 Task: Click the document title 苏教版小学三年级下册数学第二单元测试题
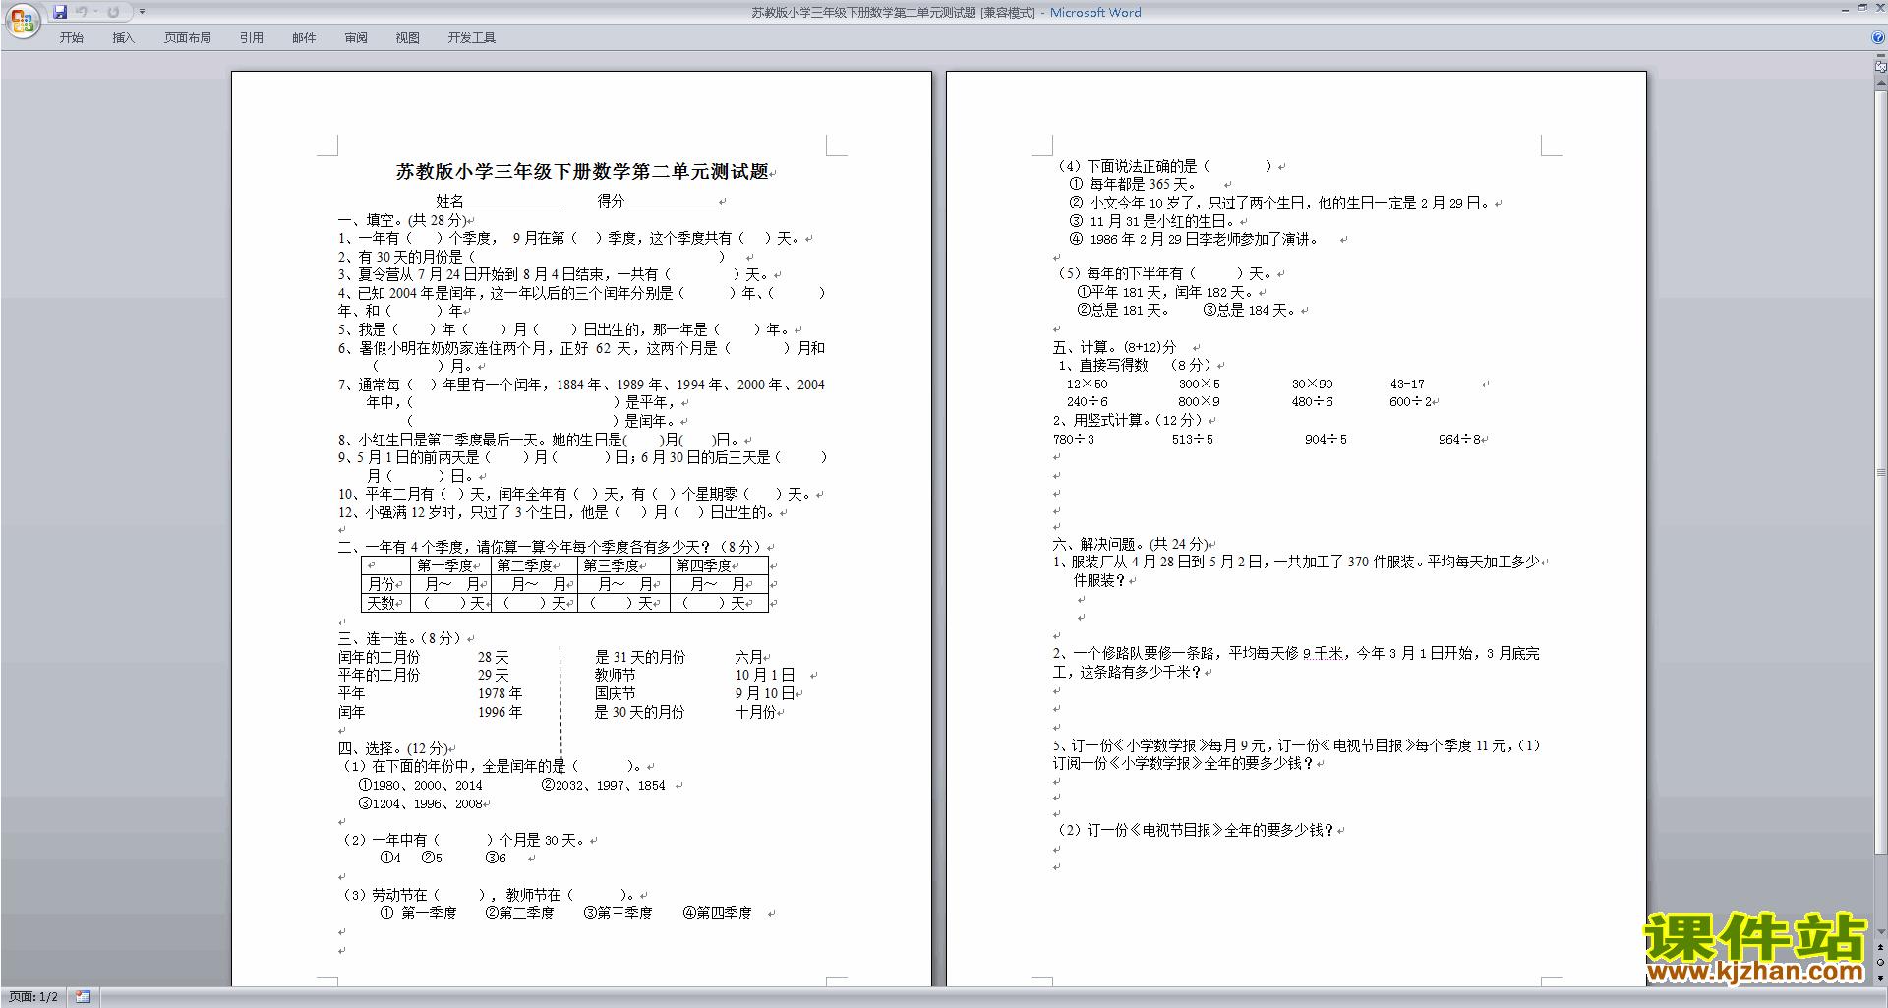coord(582,172)
